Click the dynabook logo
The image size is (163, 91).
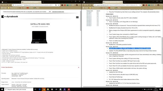pyautogui.click(x=10, y=16)
